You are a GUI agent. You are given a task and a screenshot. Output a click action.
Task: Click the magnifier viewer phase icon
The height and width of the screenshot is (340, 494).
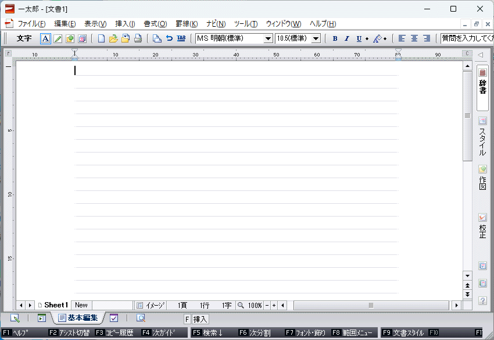[x=141, y=318]
